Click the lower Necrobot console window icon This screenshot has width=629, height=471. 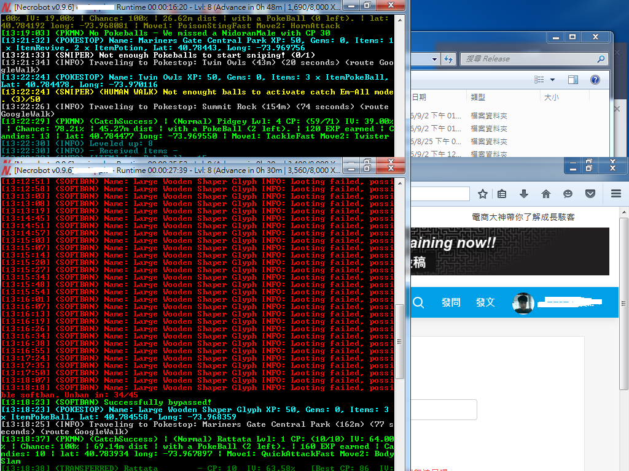click(x=6, y=170)
